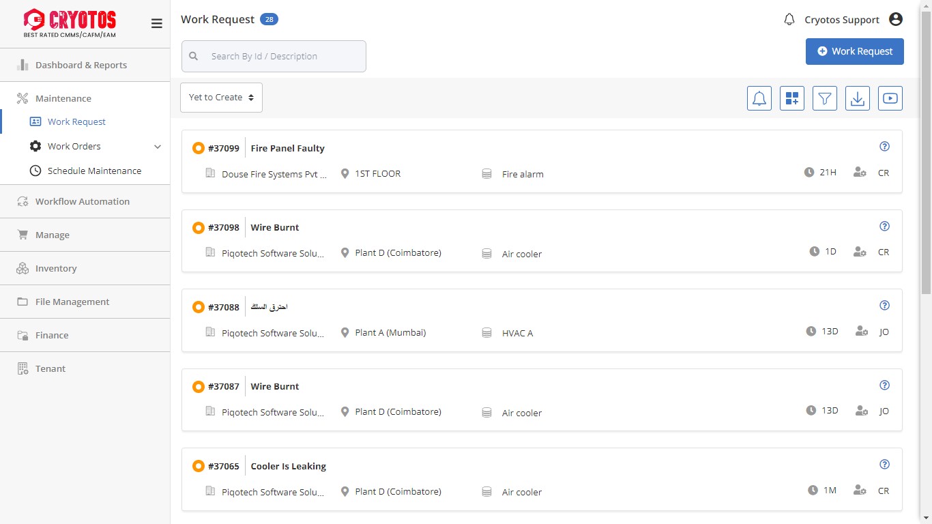Select status circle for request #37088
The image size is (932, 524).
coord(199,308)
